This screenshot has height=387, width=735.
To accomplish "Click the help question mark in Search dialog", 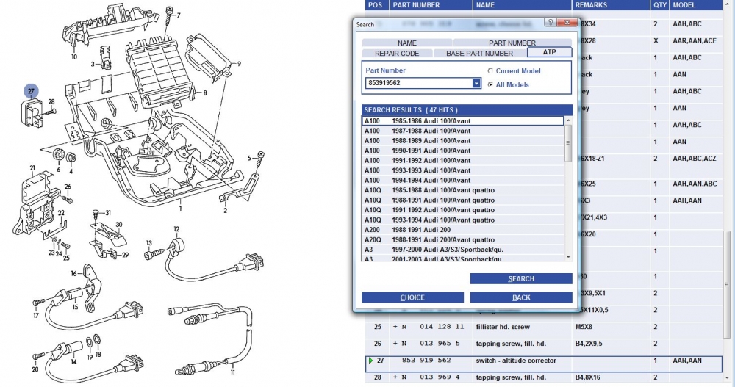I will 551,23.
